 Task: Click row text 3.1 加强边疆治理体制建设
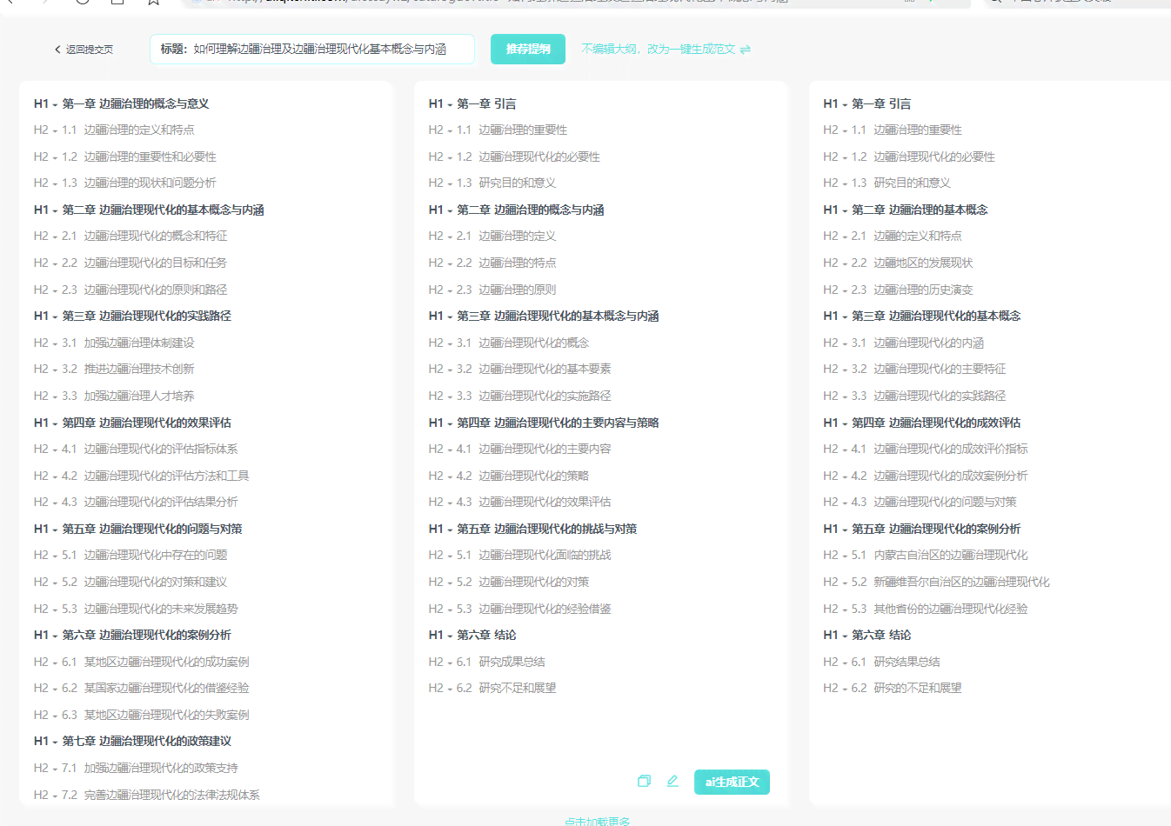tap(128, 343)
